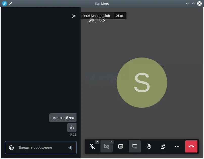The width and height of the screenshot is (204, 159).
Task: Toggle the chat panel button in the toolbar
Action: (x=135, y=146)
